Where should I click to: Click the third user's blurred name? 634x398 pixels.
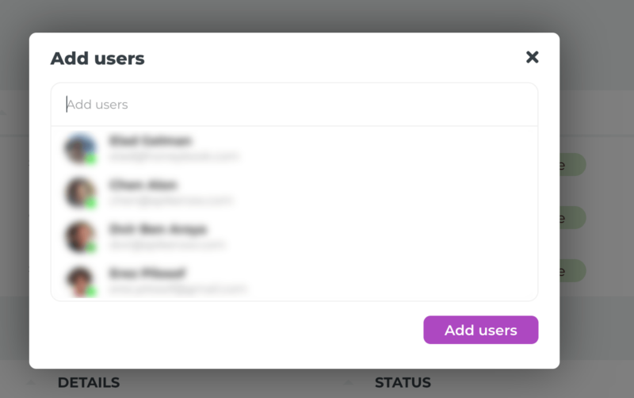(158, 229)
